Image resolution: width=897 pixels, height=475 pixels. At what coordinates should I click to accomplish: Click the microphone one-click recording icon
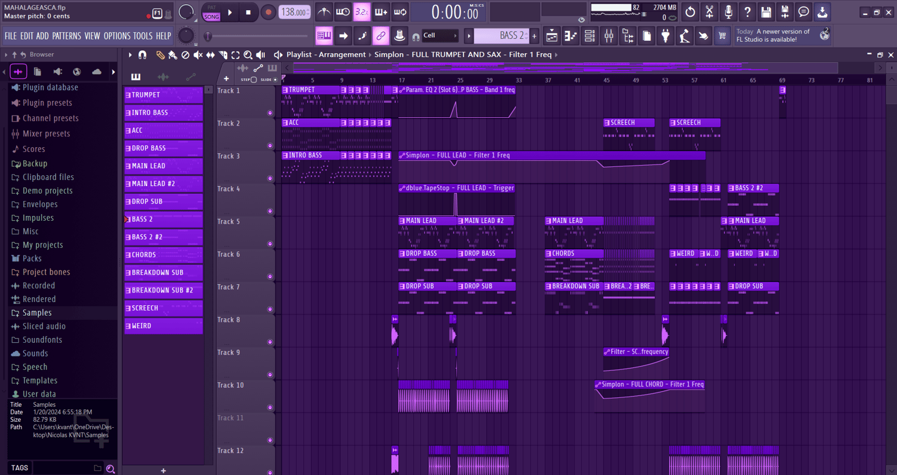coord(728,11)
